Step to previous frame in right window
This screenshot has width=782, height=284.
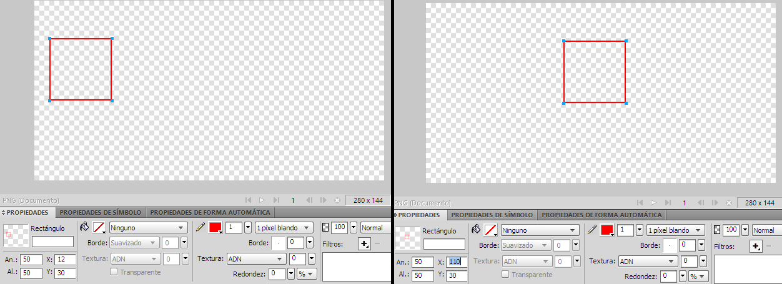point(700,203)
